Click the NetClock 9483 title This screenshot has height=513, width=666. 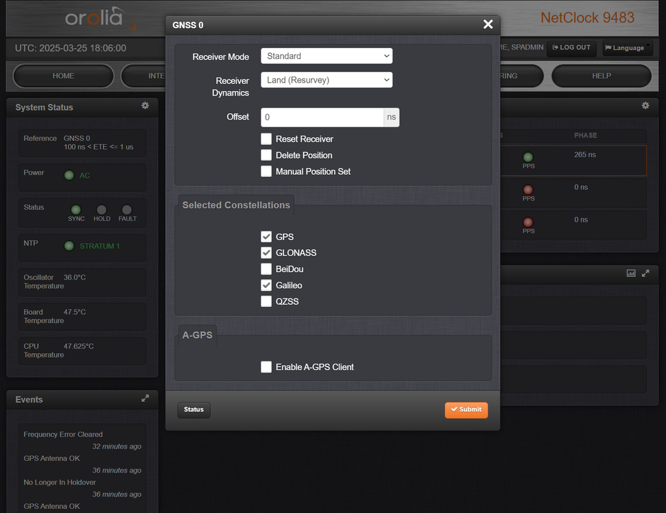point(587,18)
